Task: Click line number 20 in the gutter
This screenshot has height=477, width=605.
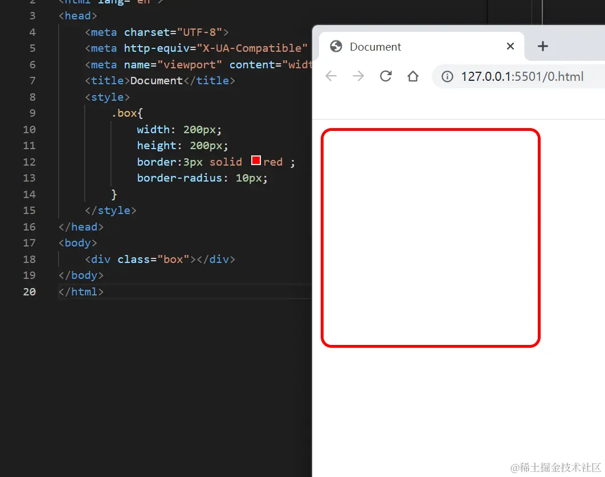Action: tap(29, 291)
